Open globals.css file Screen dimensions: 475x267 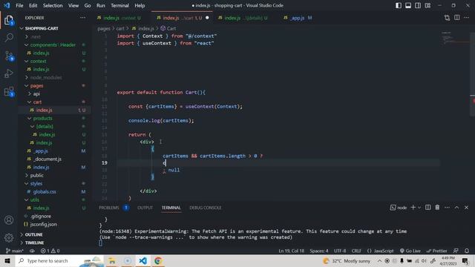pos(45,191)
